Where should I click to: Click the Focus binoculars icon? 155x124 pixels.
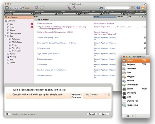(x=133, y=7)
